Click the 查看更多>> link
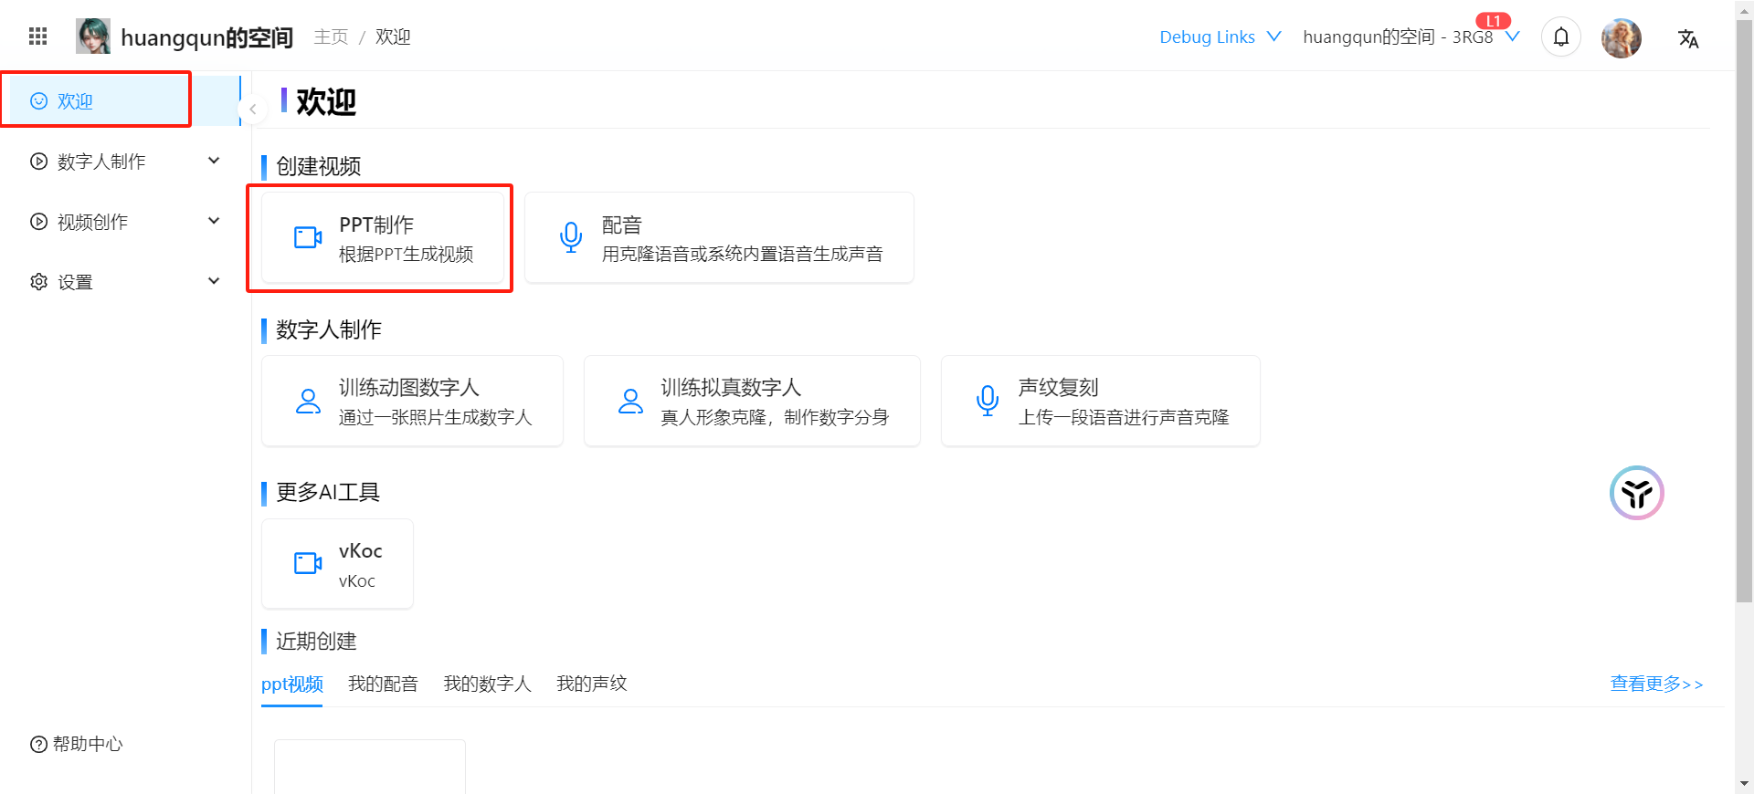1754x794 pixels. [1656, 684]
